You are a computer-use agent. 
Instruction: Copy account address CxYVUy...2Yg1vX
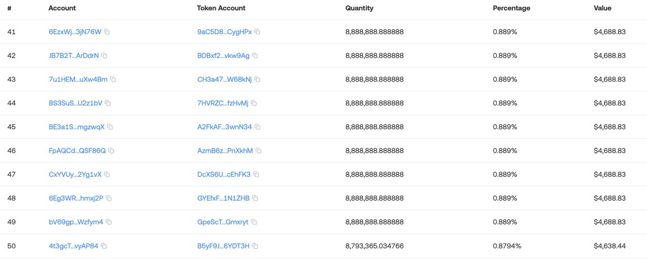click(107, 174)
